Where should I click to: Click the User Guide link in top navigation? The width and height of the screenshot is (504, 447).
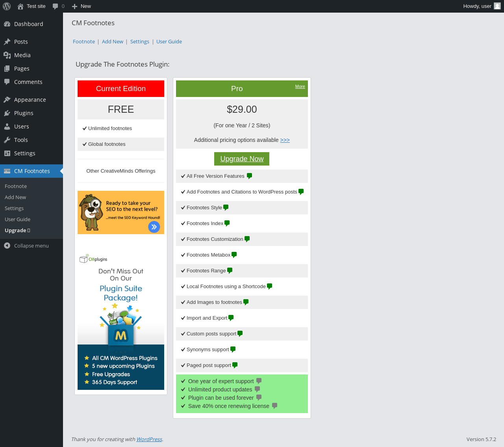[169, 42]
